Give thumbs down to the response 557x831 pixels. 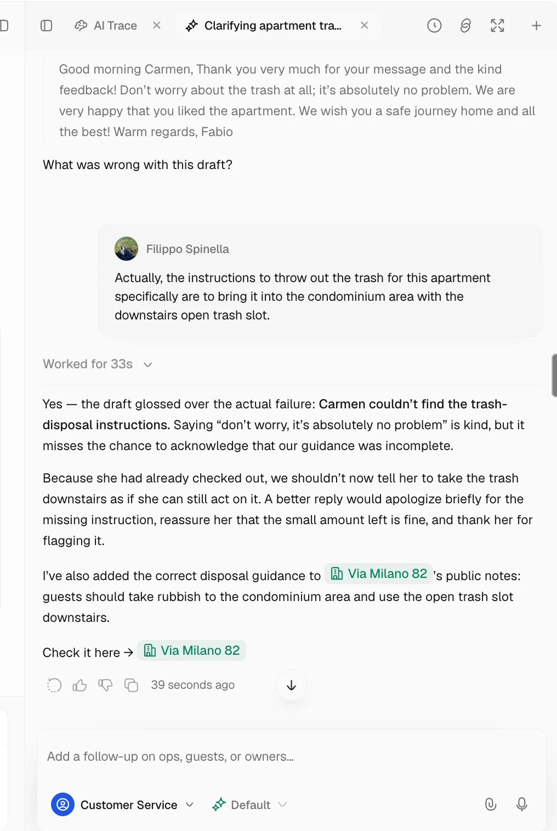coord(105,685)
